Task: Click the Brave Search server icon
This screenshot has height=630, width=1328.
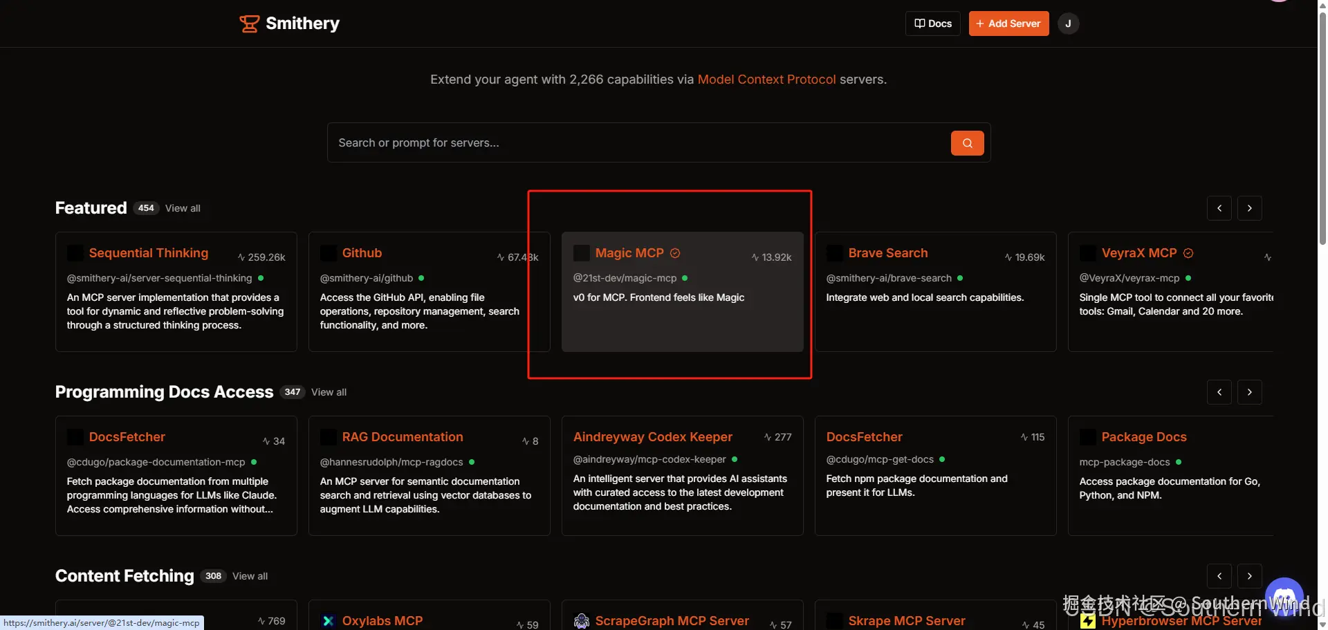Action: pos(834,253)
